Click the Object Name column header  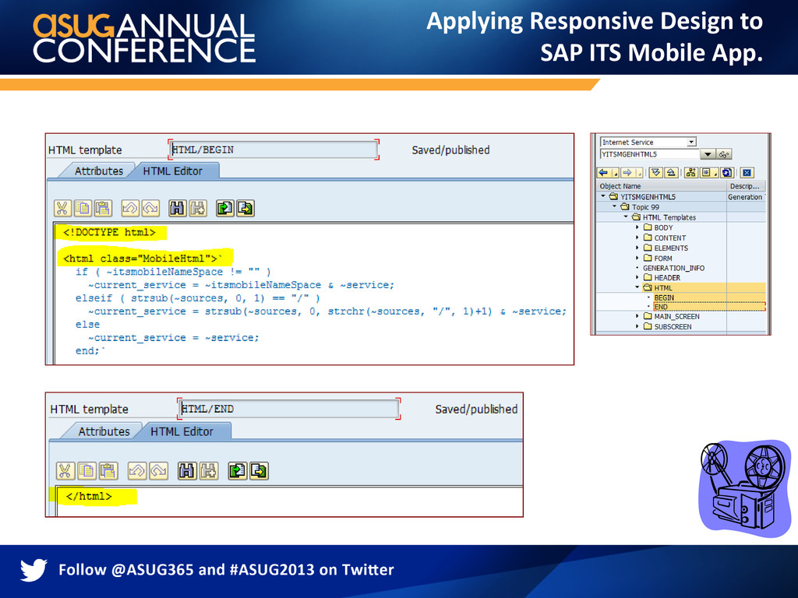(x=661, y=186)
